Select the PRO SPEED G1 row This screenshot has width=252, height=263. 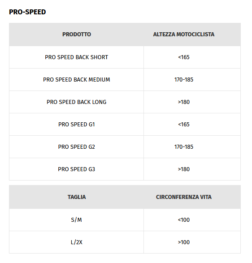click(x=125, y=125)
